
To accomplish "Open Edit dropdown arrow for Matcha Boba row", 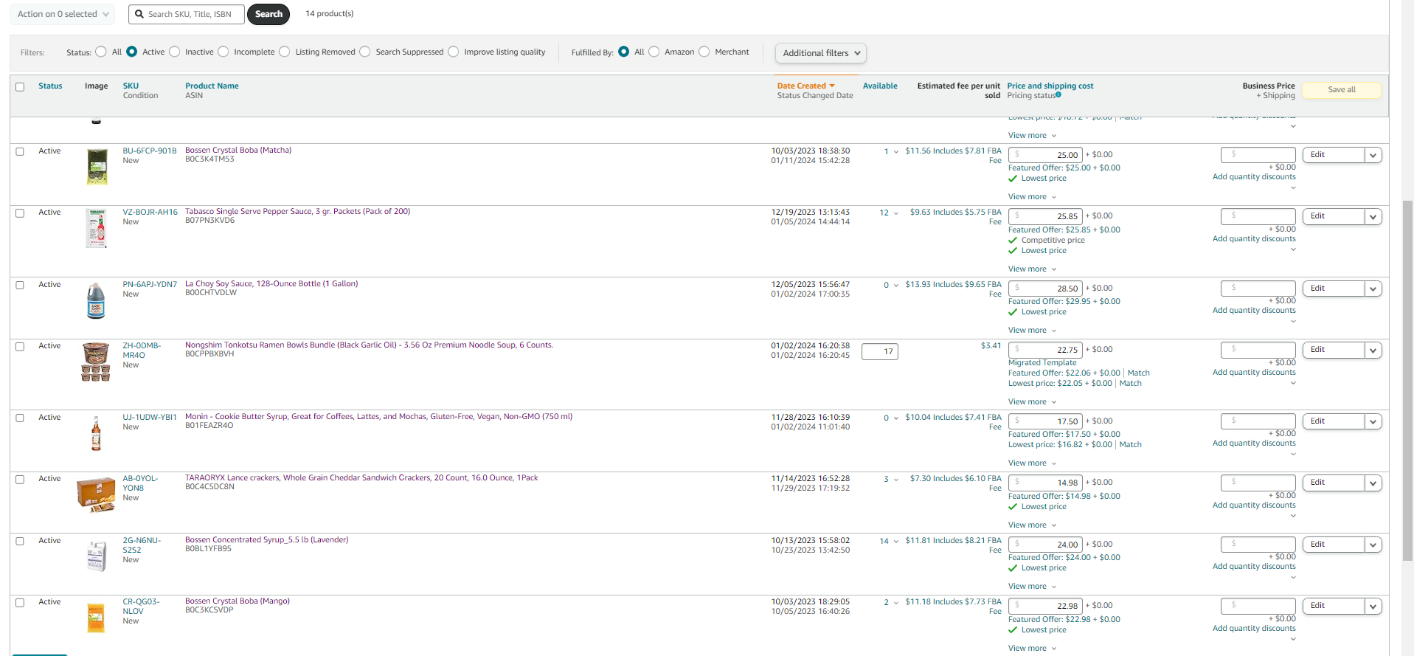I will tap(1373, 156).
